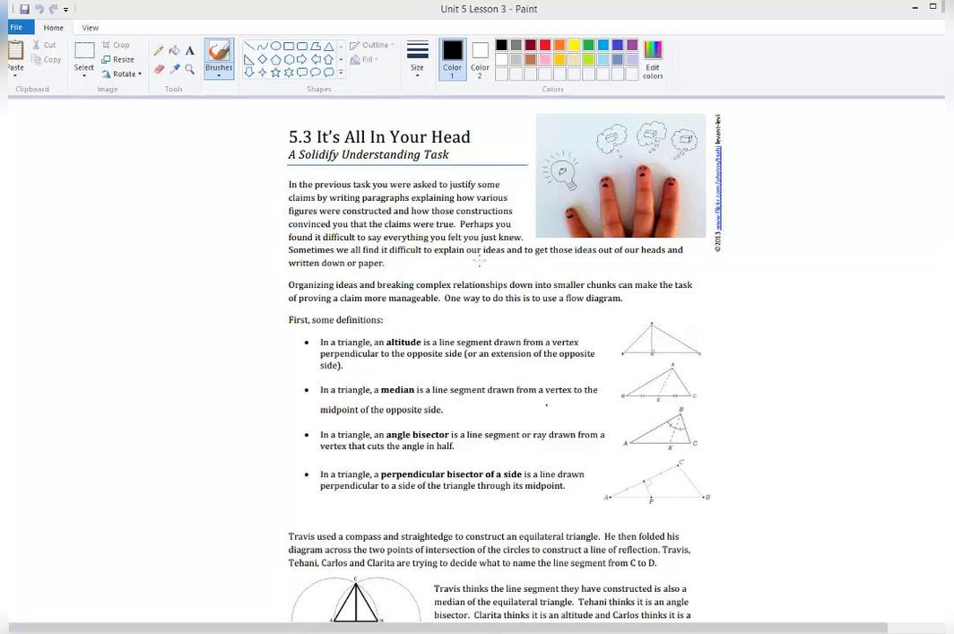Click the Crop button
This screenshot has width=954, height=634.
click(116, 45)
